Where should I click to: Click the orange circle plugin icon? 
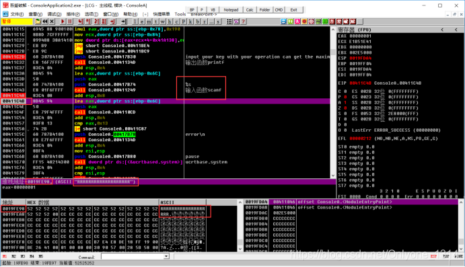(304, 22)
